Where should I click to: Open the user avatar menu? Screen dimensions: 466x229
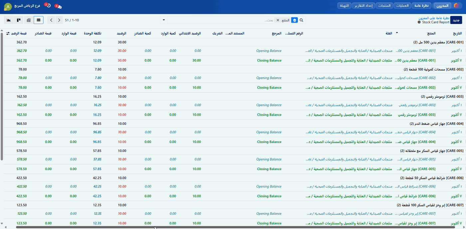click(8, 6)
